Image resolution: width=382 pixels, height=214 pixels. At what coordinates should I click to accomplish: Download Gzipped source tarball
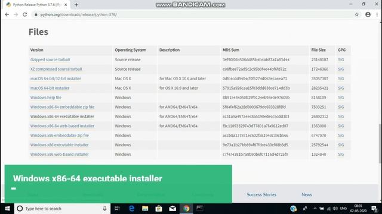(x=50, y=59)
